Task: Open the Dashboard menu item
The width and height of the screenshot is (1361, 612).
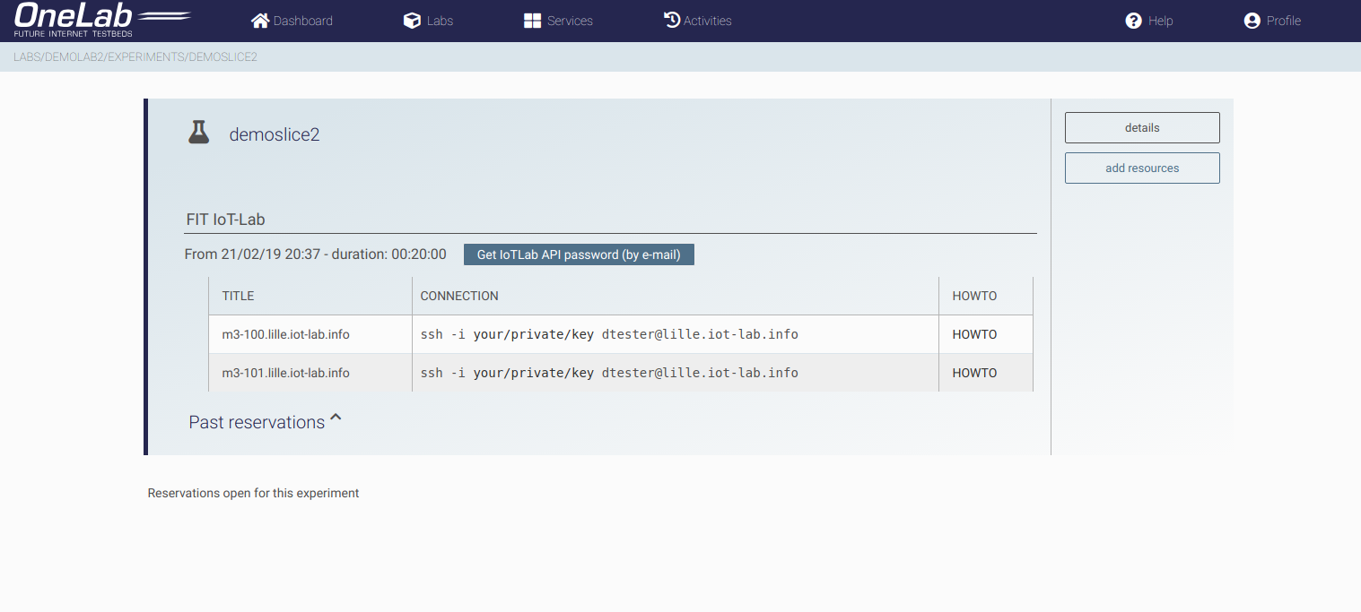Action: [x=302, y=21]
